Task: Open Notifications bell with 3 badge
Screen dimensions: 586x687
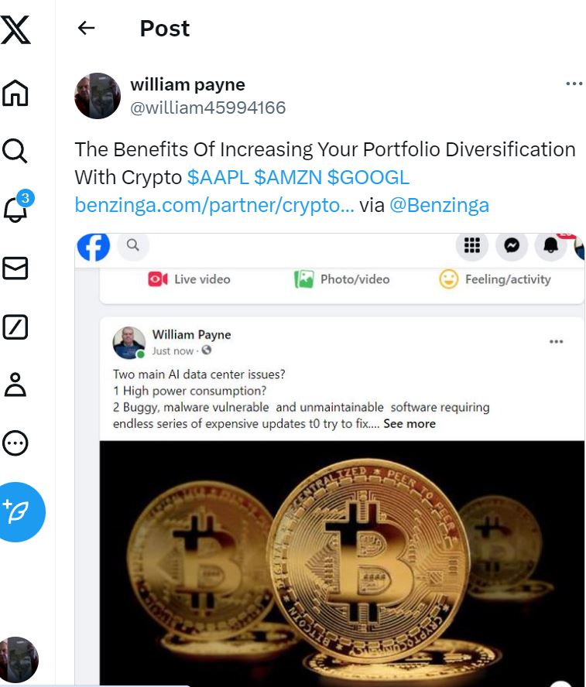Action: (18, 207)
